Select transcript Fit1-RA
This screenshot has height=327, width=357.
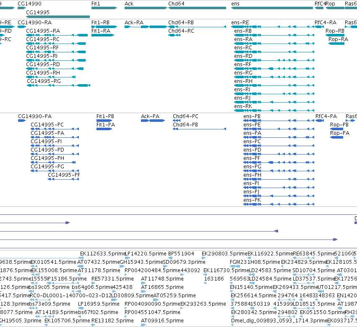tap(103, 35)
